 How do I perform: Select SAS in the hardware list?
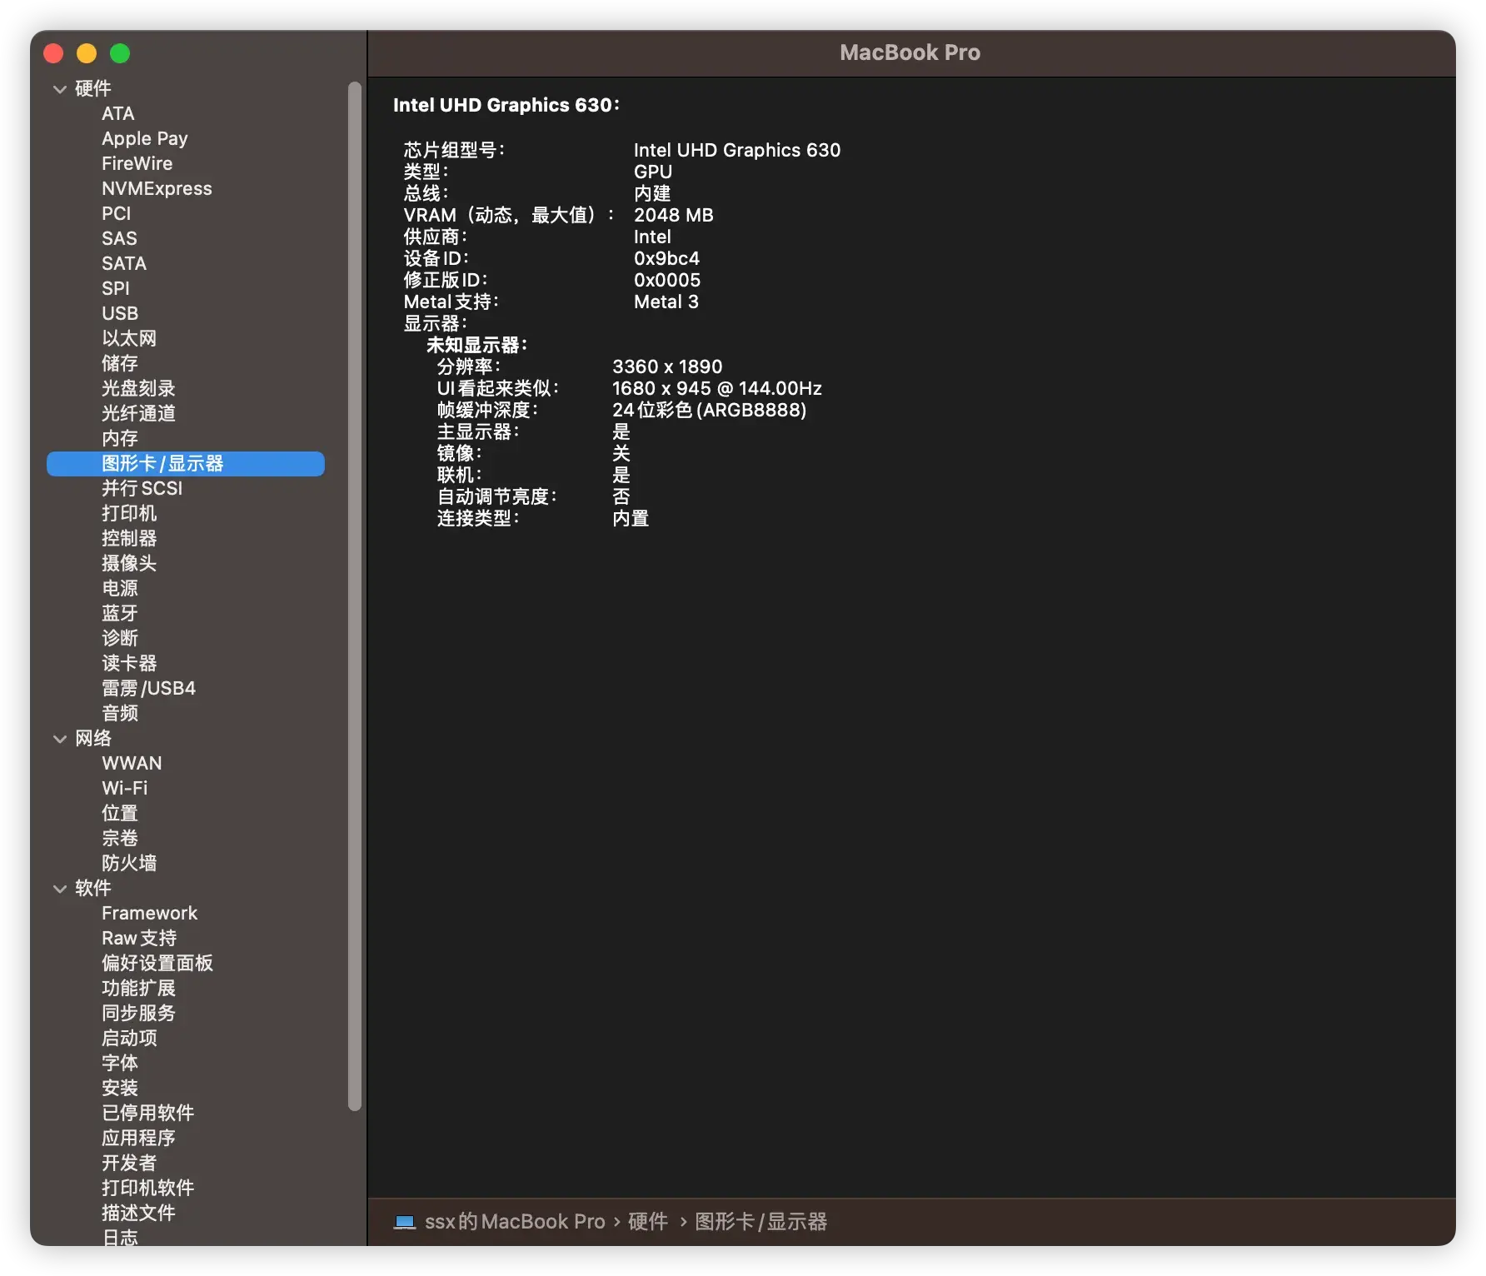pyautogui.click(x=119, y=238)
